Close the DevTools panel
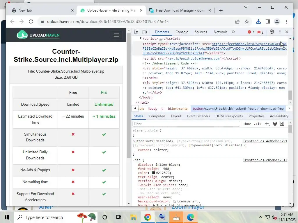The width and height of the screenshot is (298, 223). (287, 32)
